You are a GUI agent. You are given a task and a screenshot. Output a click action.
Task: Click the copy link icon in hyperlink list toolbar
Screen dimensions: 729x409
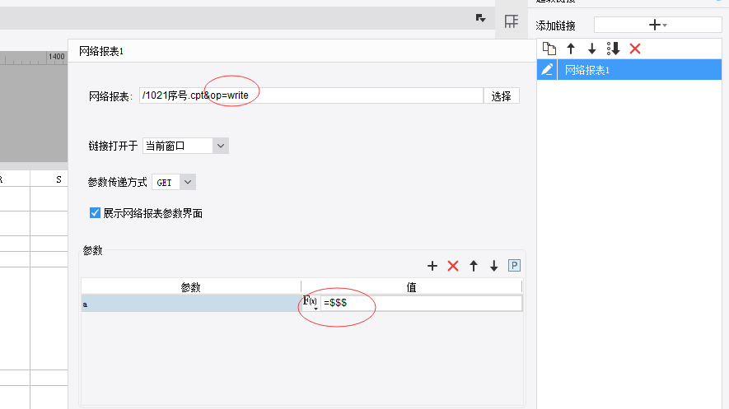click(x=549, y=49)
